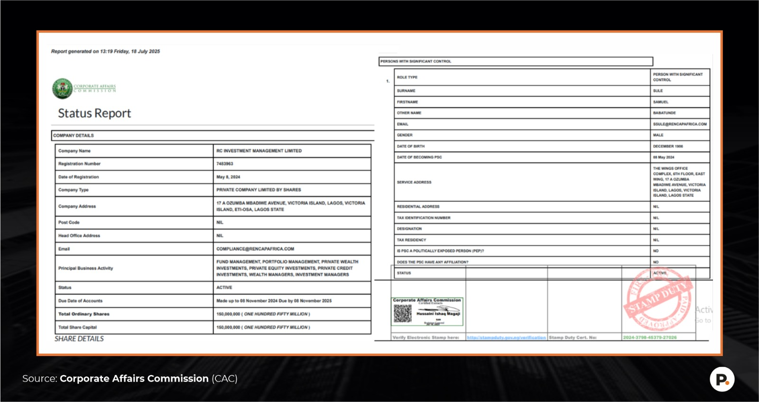Click 'Verify Electronic Stamp here:' label
759x402 pixels.
(426, 338)
